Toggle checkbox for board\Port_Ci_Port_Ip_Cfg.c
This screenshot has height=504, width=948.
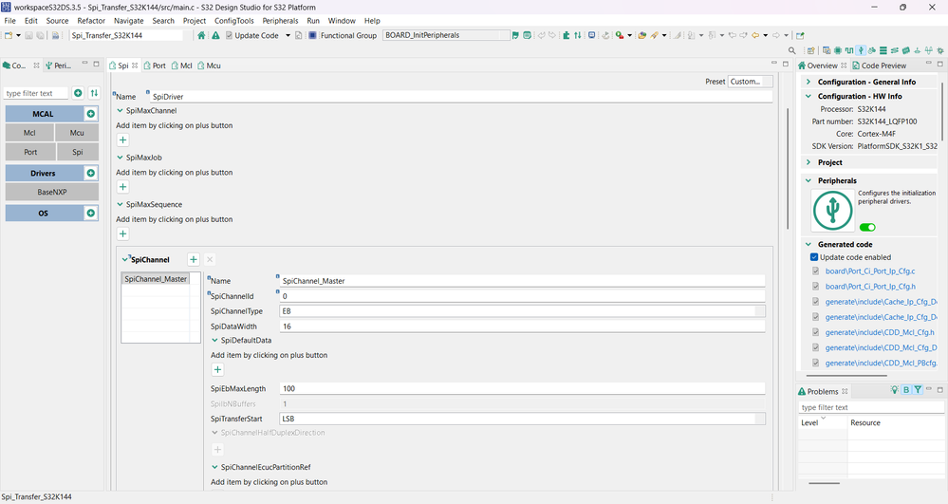[x=815, y=271]
